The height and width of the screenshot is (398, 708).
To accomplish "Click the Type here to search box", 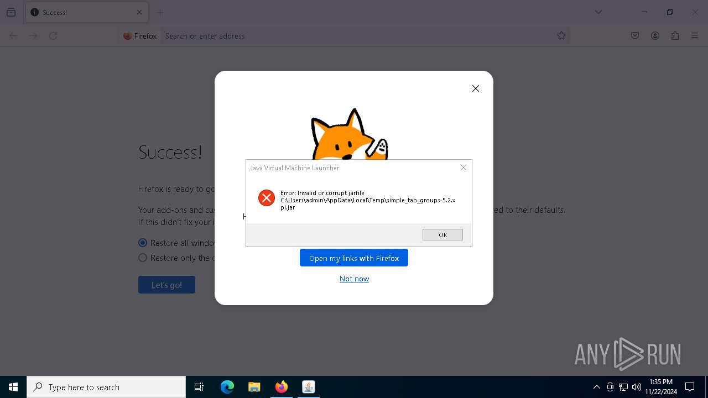I will pos(106,387).
